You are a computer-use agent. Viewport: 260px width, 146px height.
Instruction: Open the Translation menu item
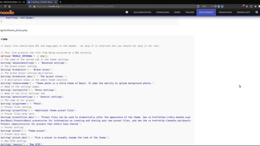click(225, 12)
